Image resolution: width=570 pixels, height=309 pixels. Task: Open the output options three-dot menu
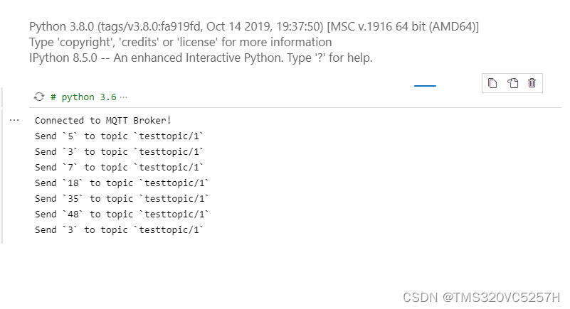coord(14,121)
